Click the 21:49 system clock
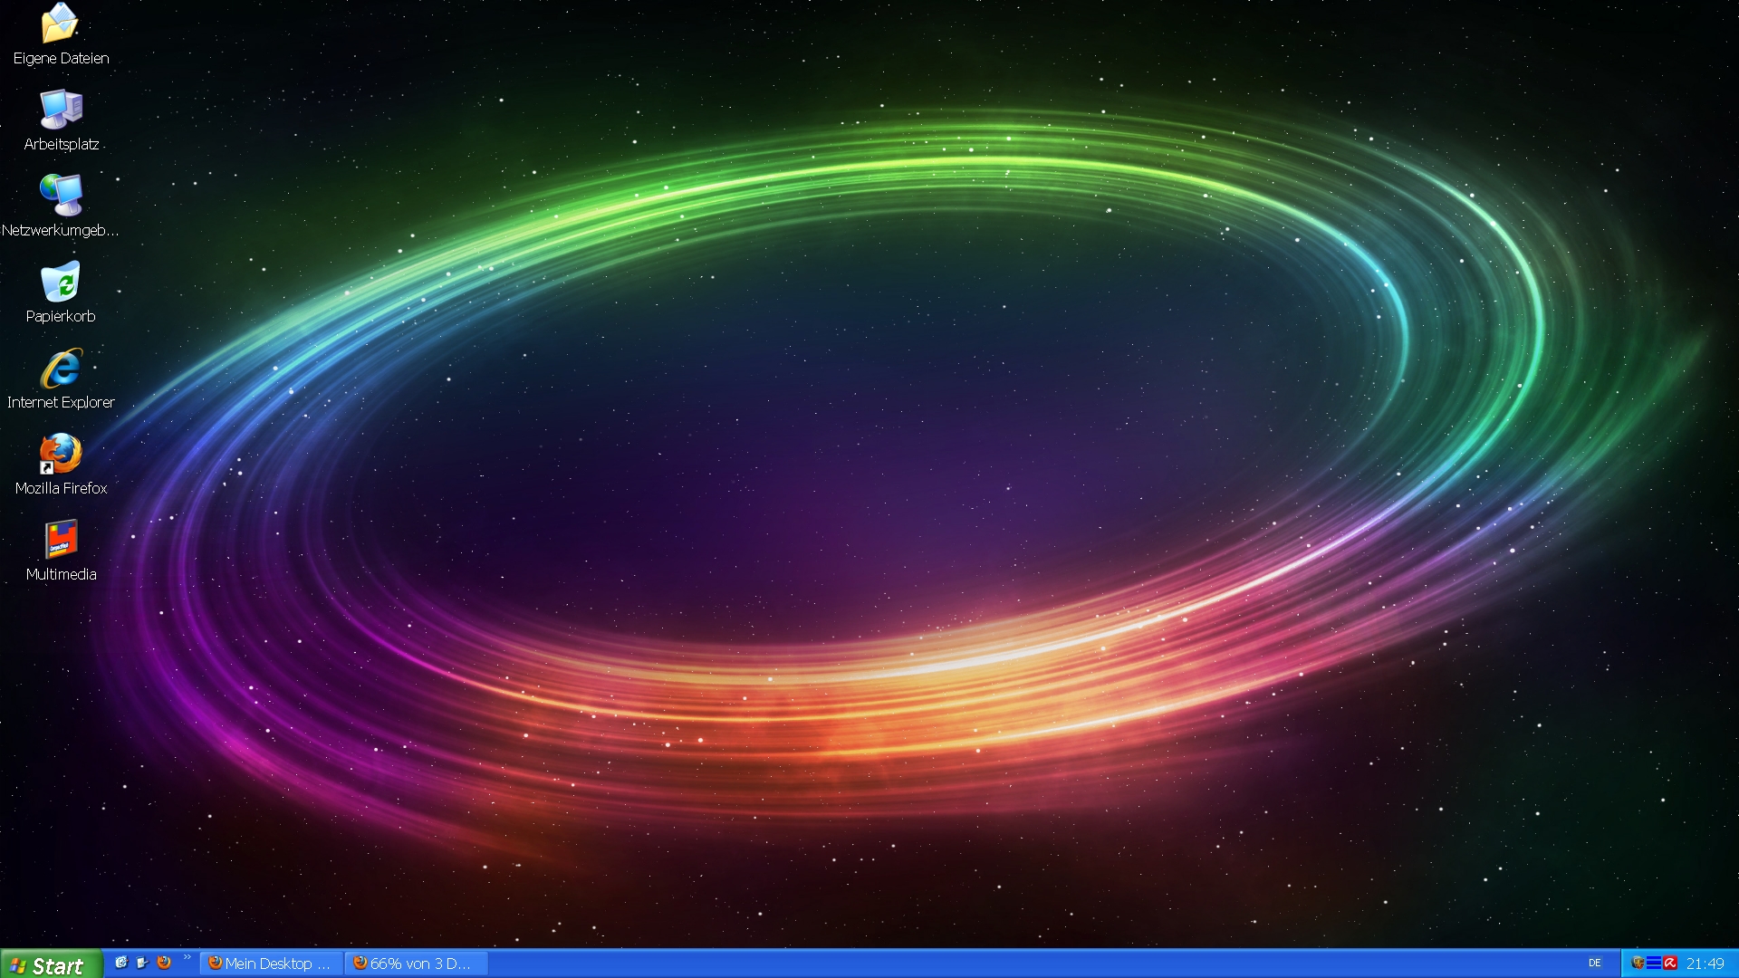The width and height of the screenshot is (1739, 978). 1705,964
